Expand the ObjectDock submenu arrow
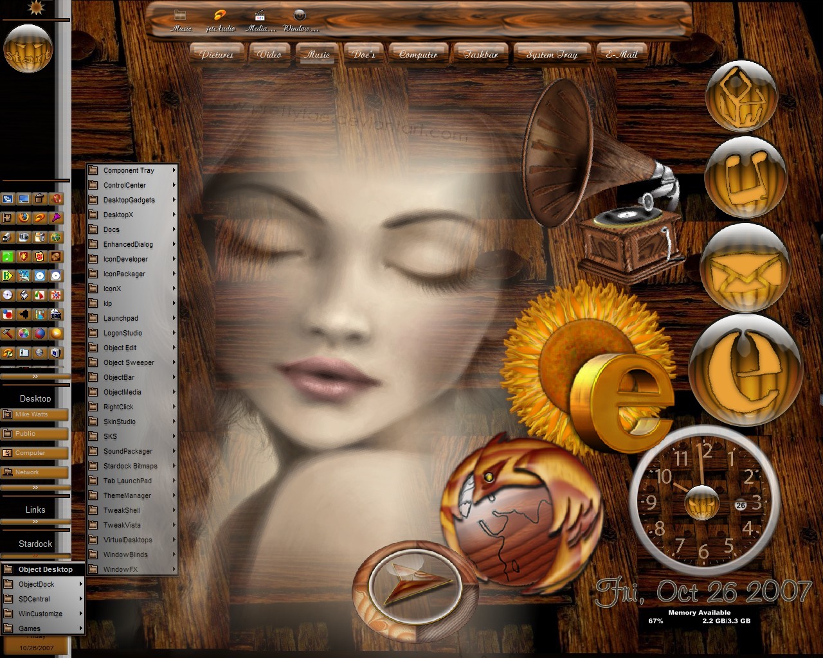Screen dimensions: 823x658 click(x=80, y=584)
